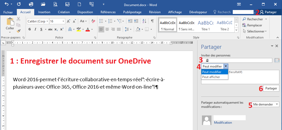Toggle the left-align paragraph button
Viewport: 282px width, 130px height.
(101, 29)
